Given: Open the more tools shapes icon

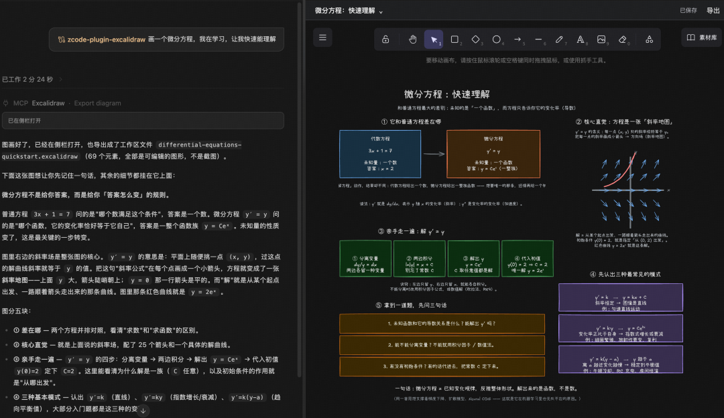Looking at the screenshot, I should tap(649, 40).
